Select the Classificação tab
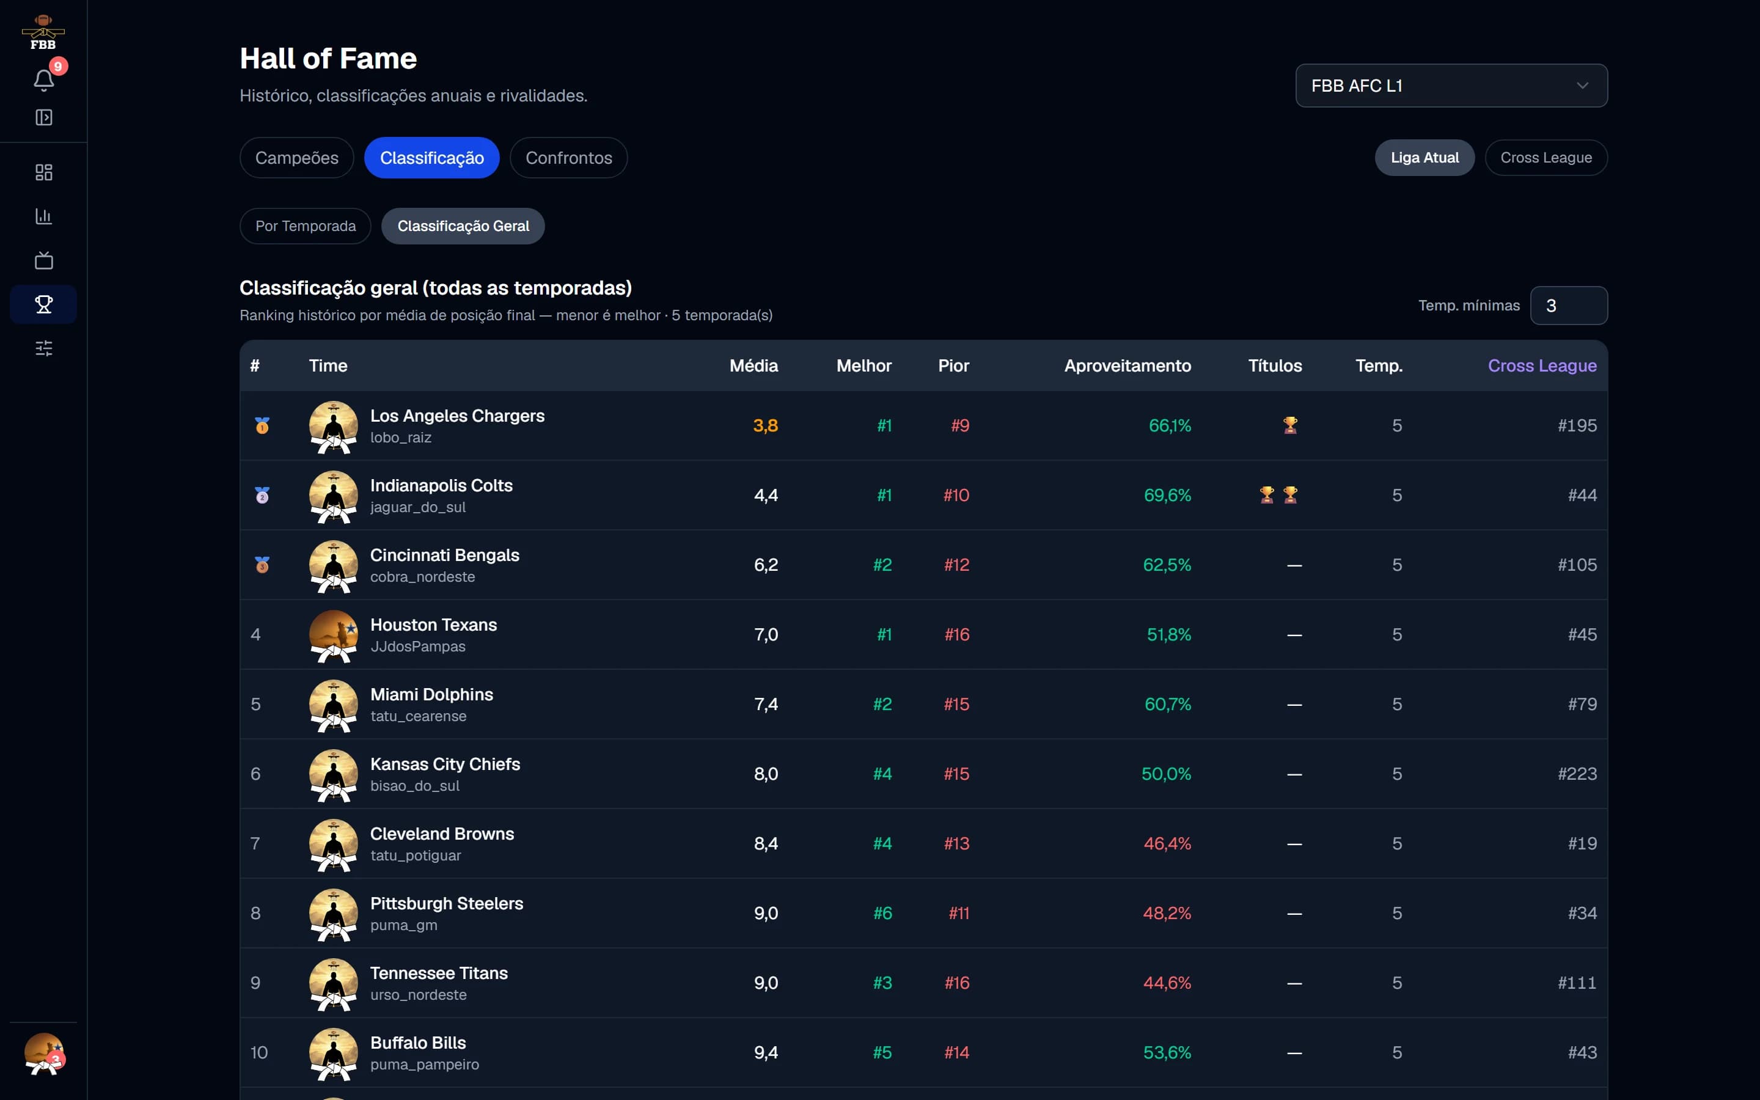 [x=432, y=158]
